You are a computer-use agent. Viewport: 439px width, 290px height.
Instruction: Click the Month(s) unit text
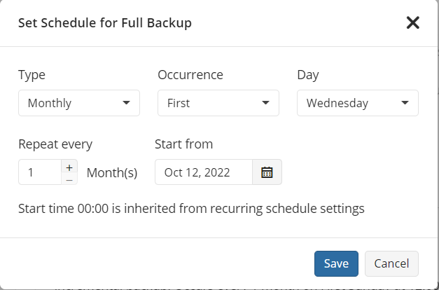[x=112, y=173]
